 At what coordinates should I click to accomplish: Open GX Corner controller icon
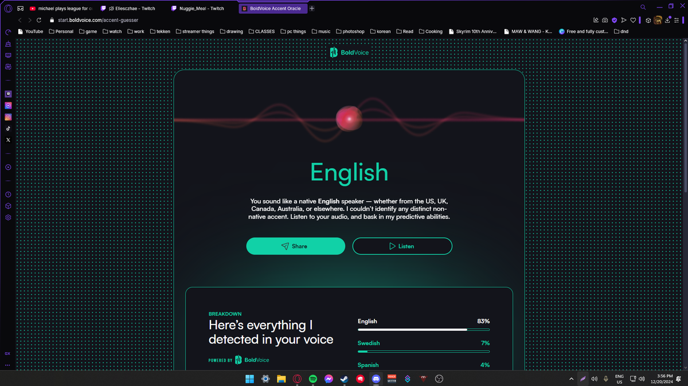pyautogui.click(x=19, y=9)
